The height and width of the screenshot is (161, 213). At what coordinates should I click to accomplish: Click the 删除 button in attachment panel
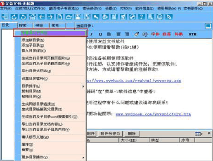click(132, 133)
